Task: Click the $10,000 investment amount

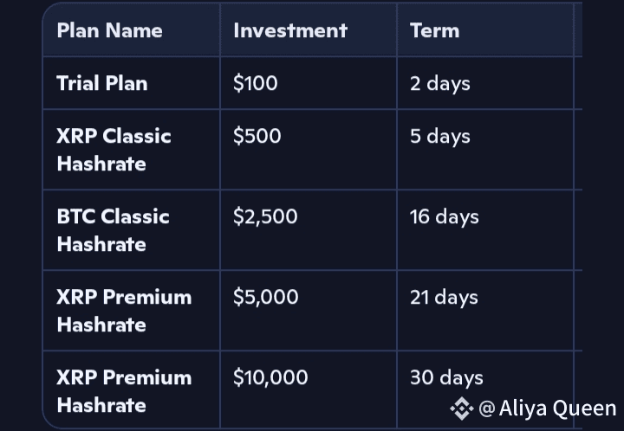Action: pyautogui.click(x=270, y=377)
